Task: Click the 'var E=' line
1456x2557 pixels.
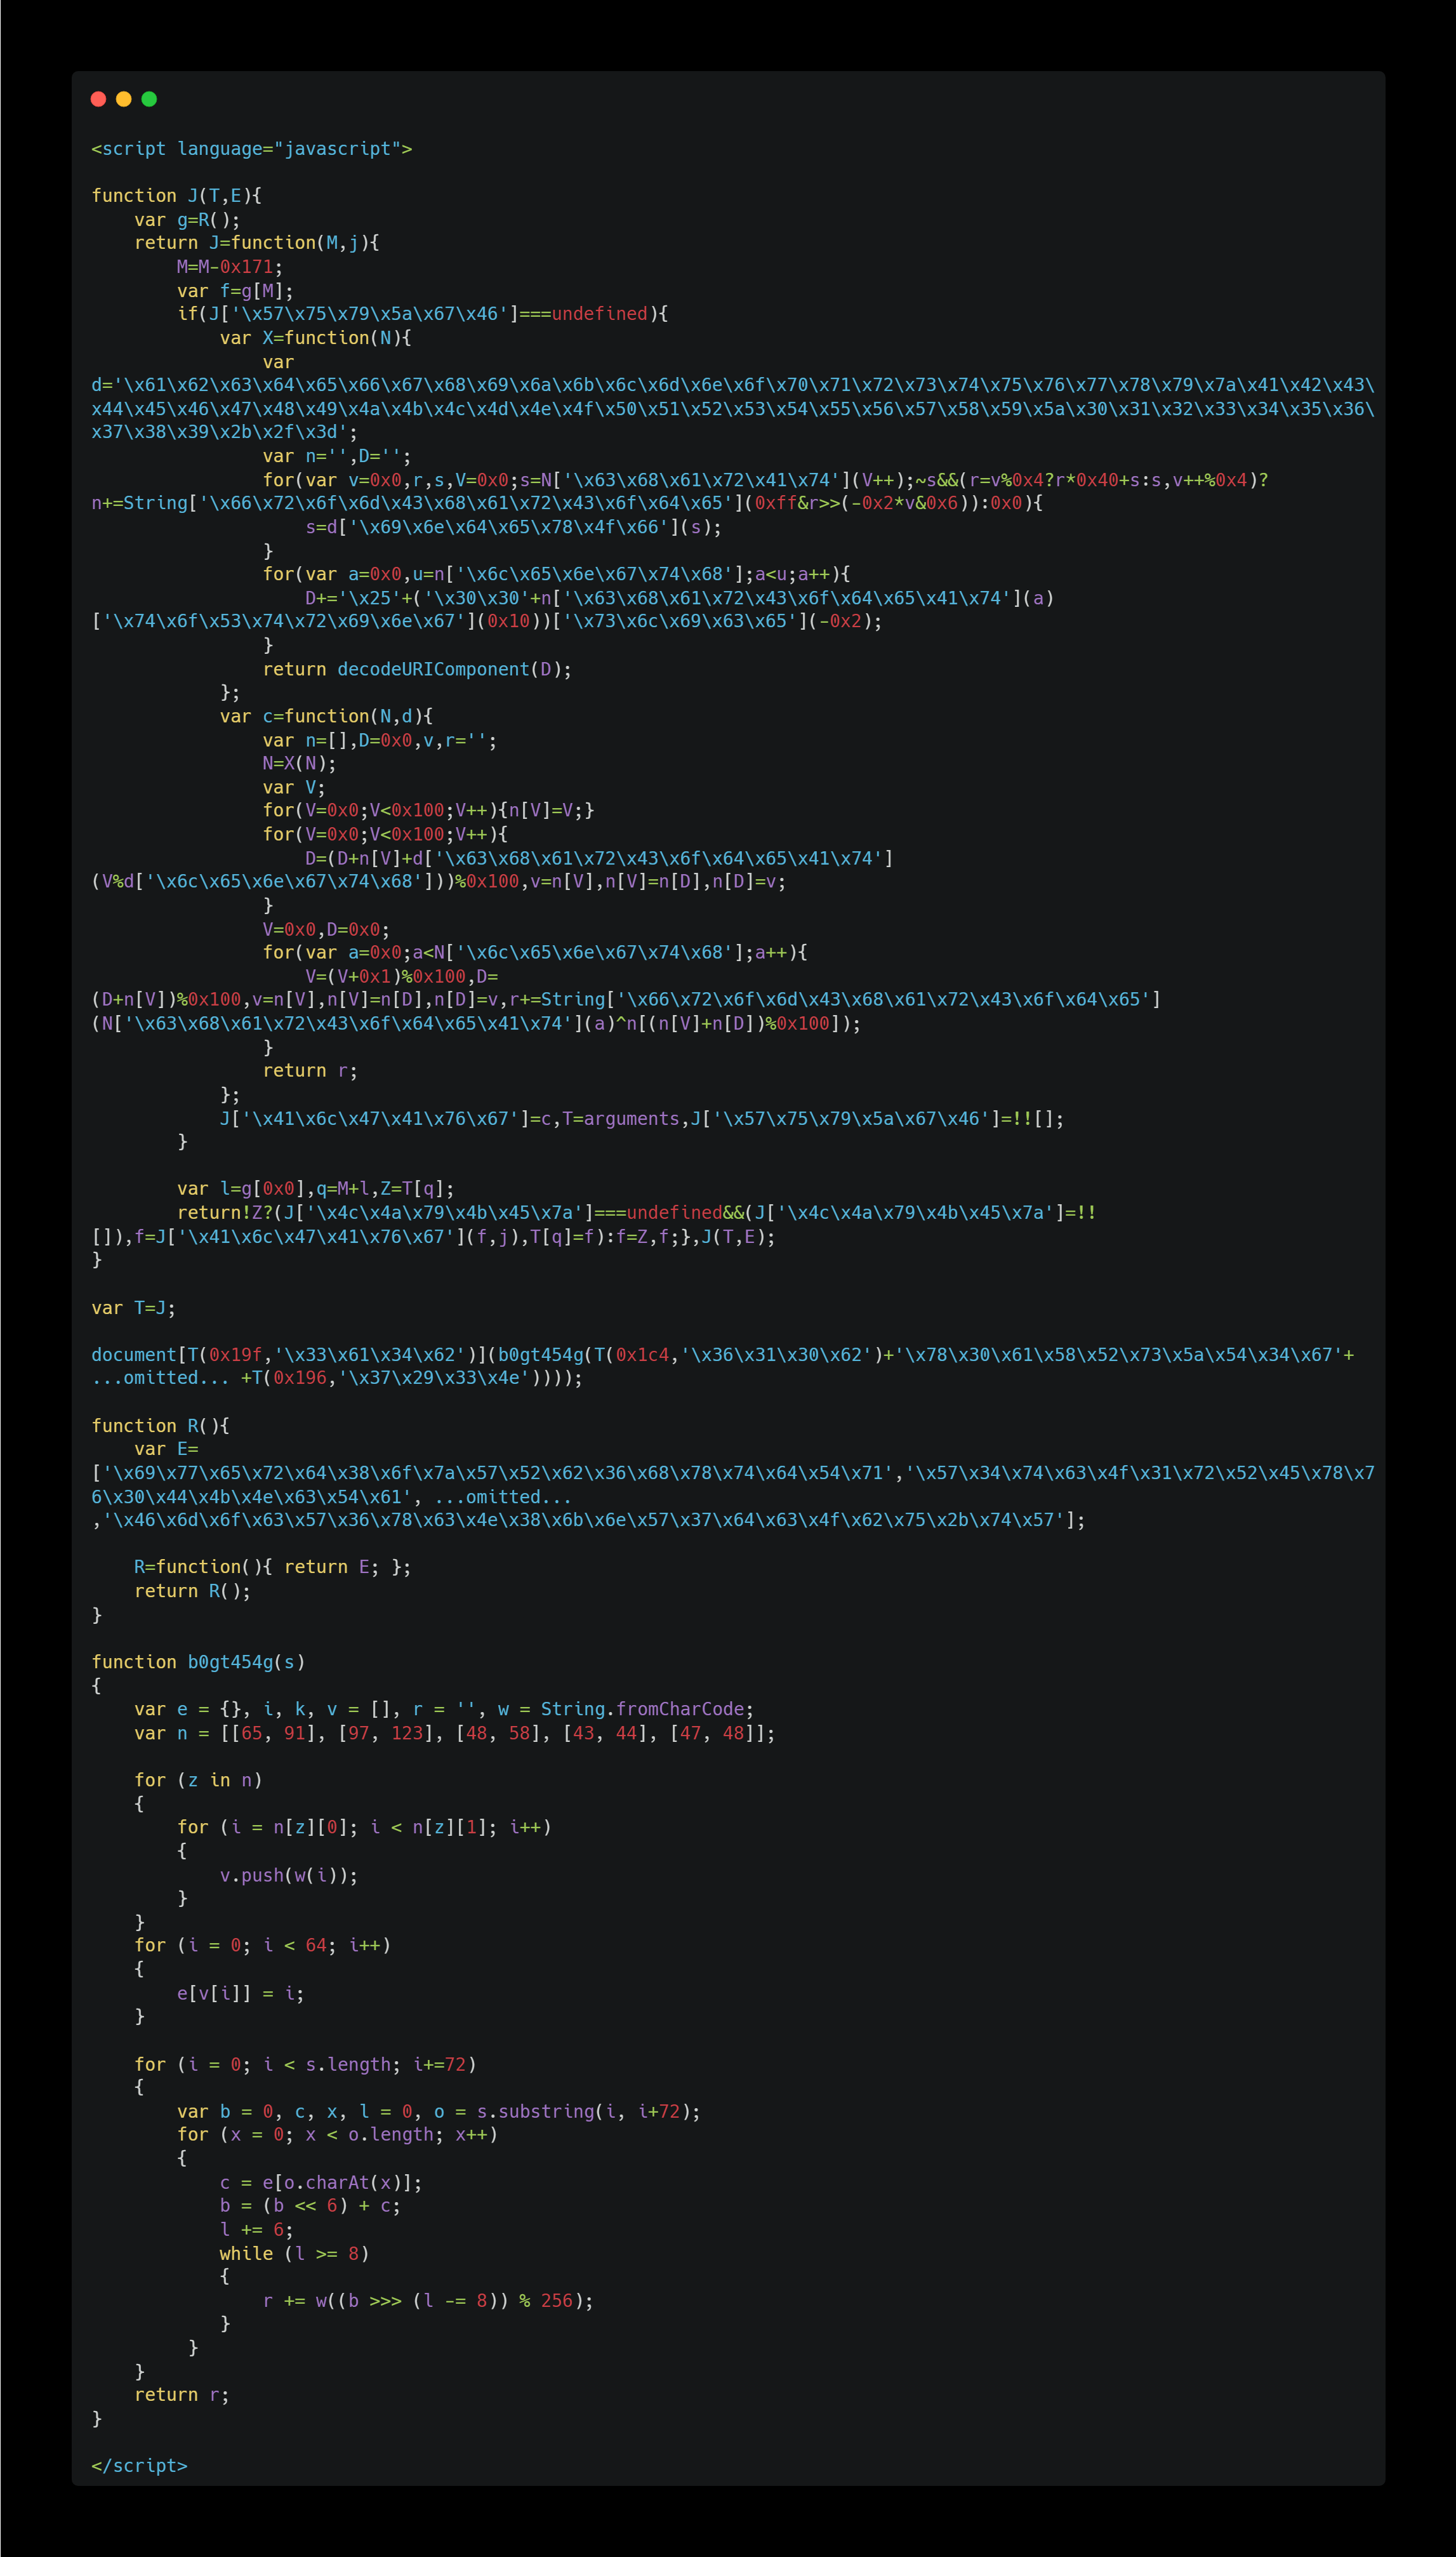Action: click(x=167, y=1449)
